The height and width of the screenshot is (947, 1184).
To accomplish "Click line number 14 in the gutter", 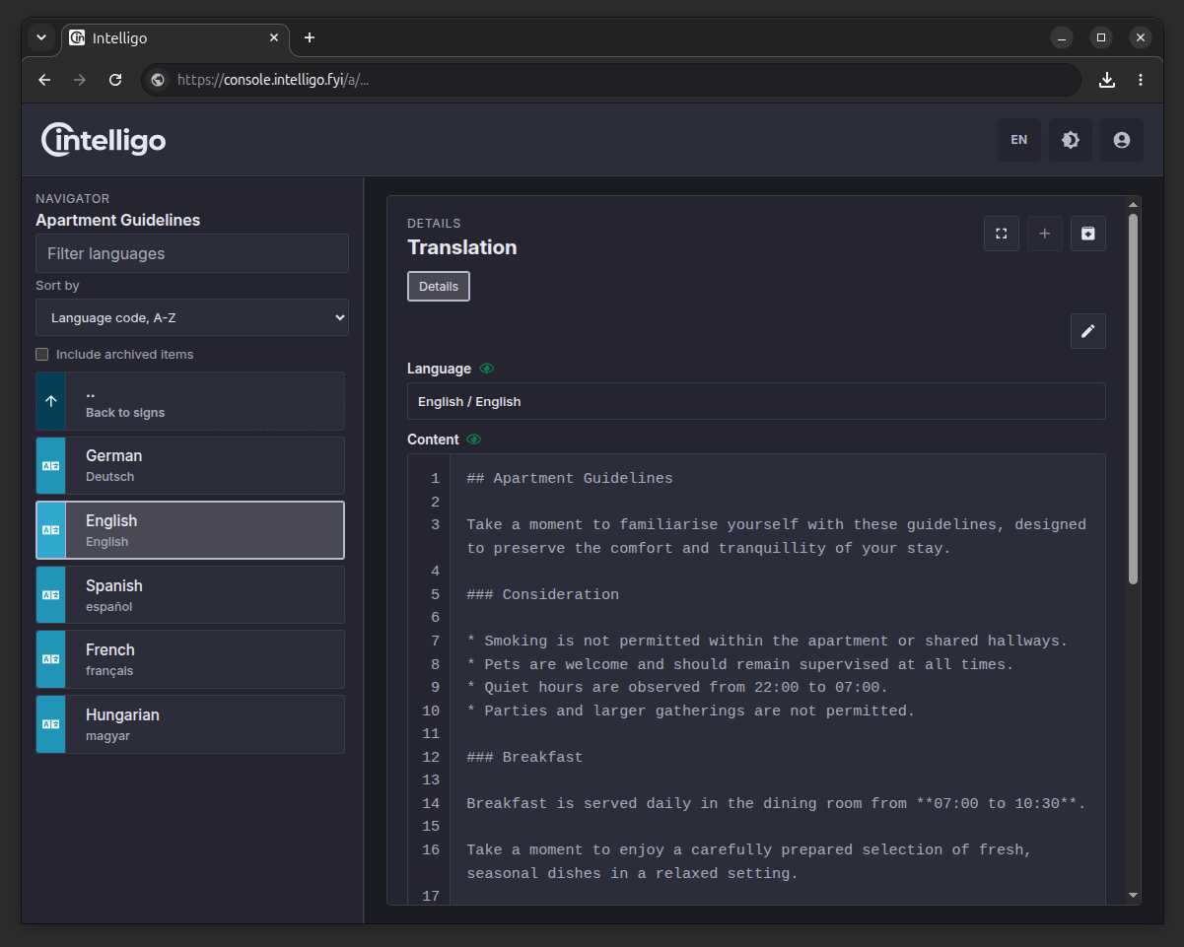I will tap(431, 803).
